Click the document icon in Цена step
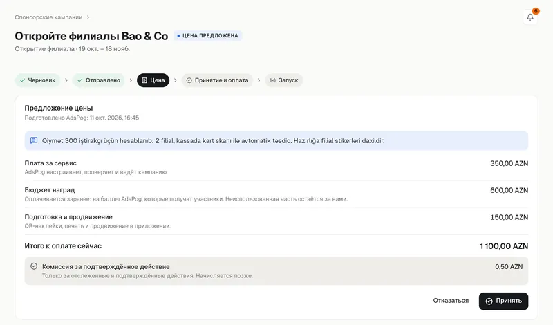 [144, 80]
